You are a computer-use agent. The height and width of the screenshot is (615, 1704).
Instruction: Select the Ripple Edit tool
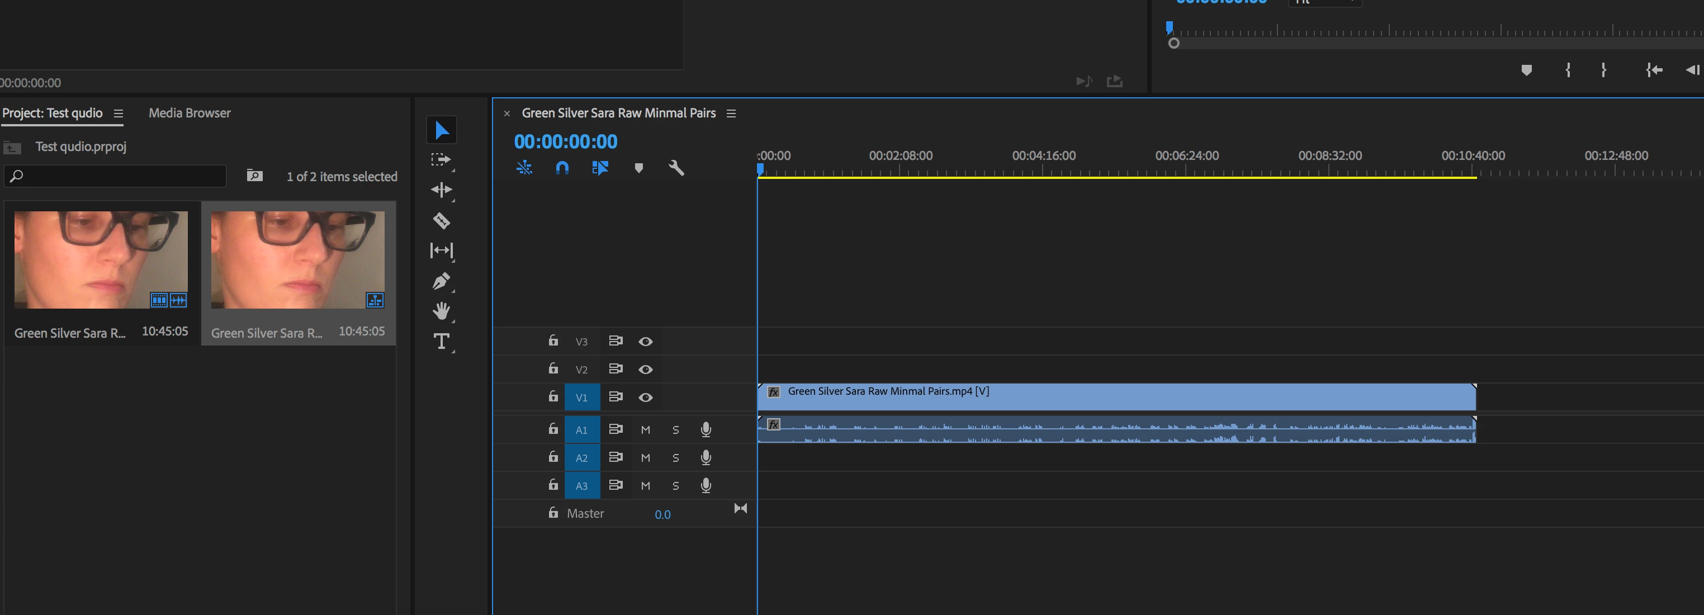tap(441, 190)
